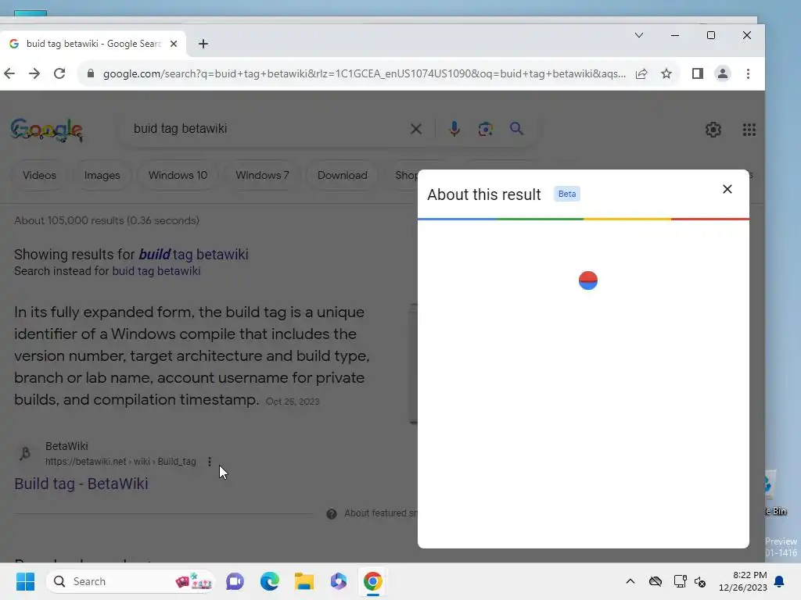Open the Chrome profile avatar menu
The width and height of the screenshot is (801, 600).
point(722,73)
